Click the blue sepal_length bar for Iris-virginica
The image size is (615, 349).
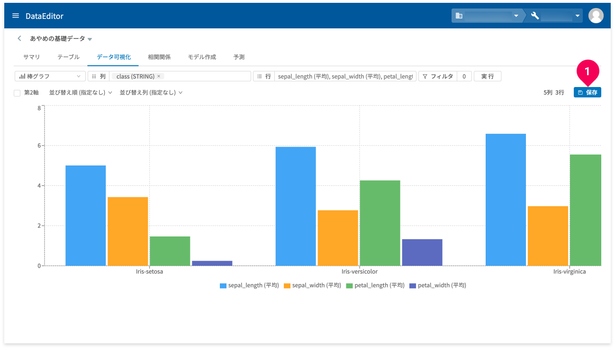click(506, 200)
